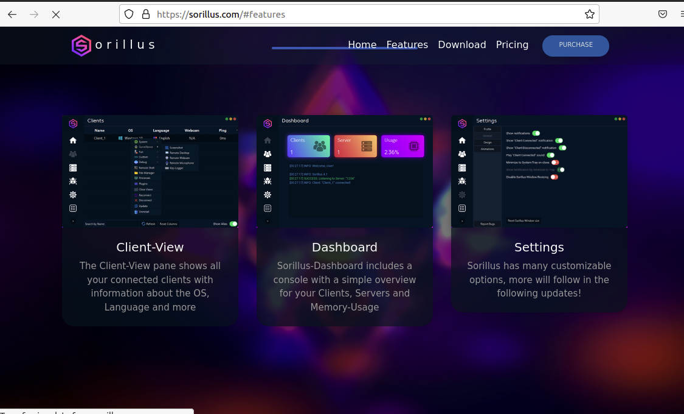
Task: Choose Remote Desktop in the Surveillance submenu
Action: 179,153
